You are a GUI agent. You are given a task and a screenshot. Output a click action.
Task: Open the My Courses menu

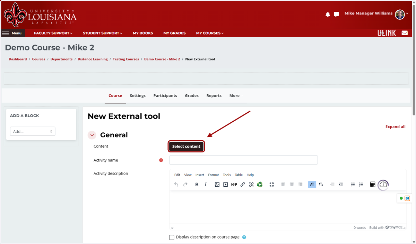coord(210,33)
